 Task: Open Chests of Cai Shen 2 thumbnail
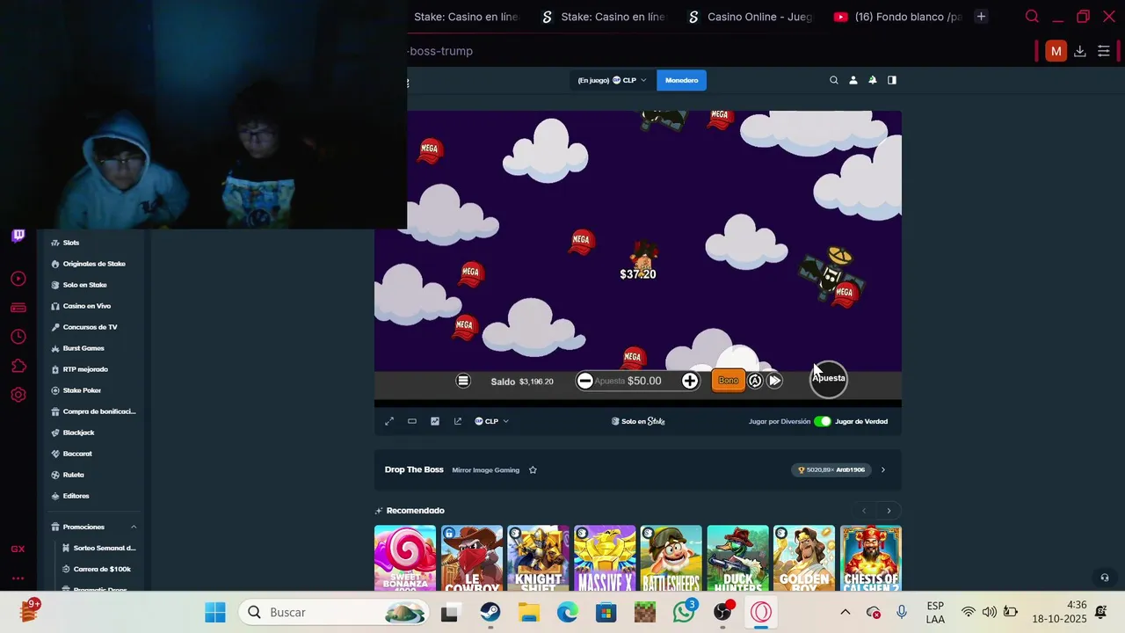(x=871, y=558)
